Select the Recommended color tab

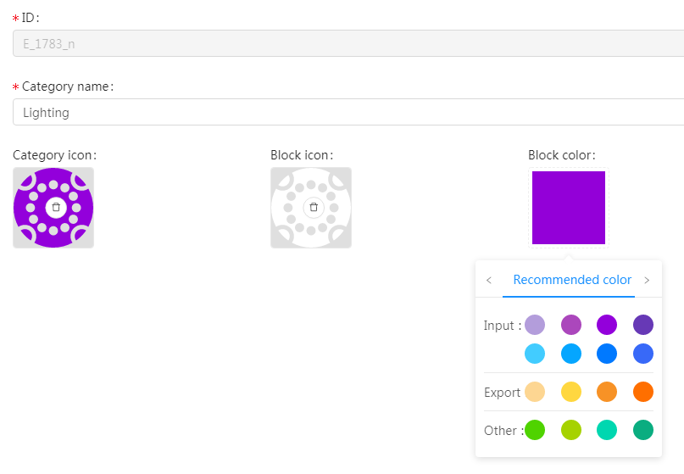point(572,281)
